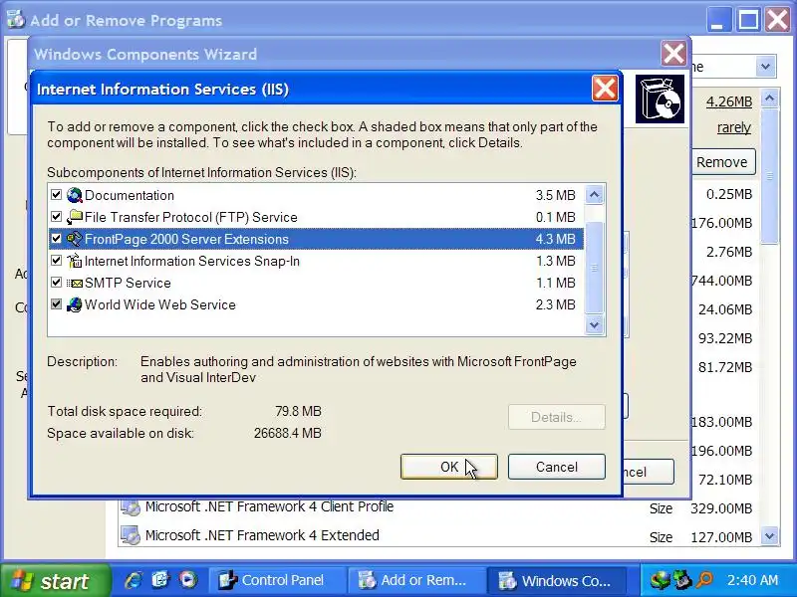Click the 4.26MB size link

coord(729,101)
